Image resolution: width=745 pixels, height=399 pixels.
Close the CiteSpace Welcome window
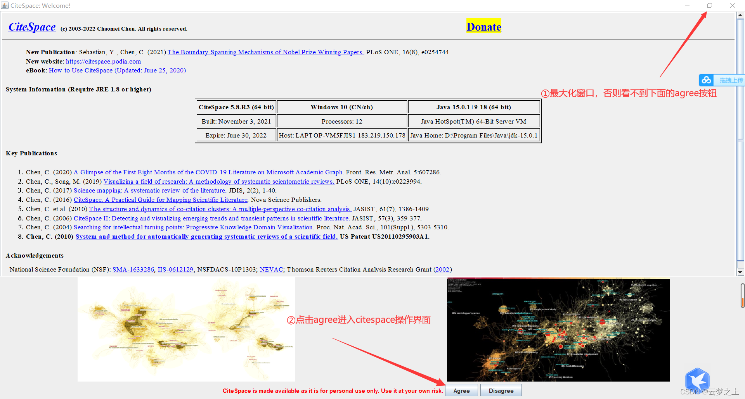point(733,5)
